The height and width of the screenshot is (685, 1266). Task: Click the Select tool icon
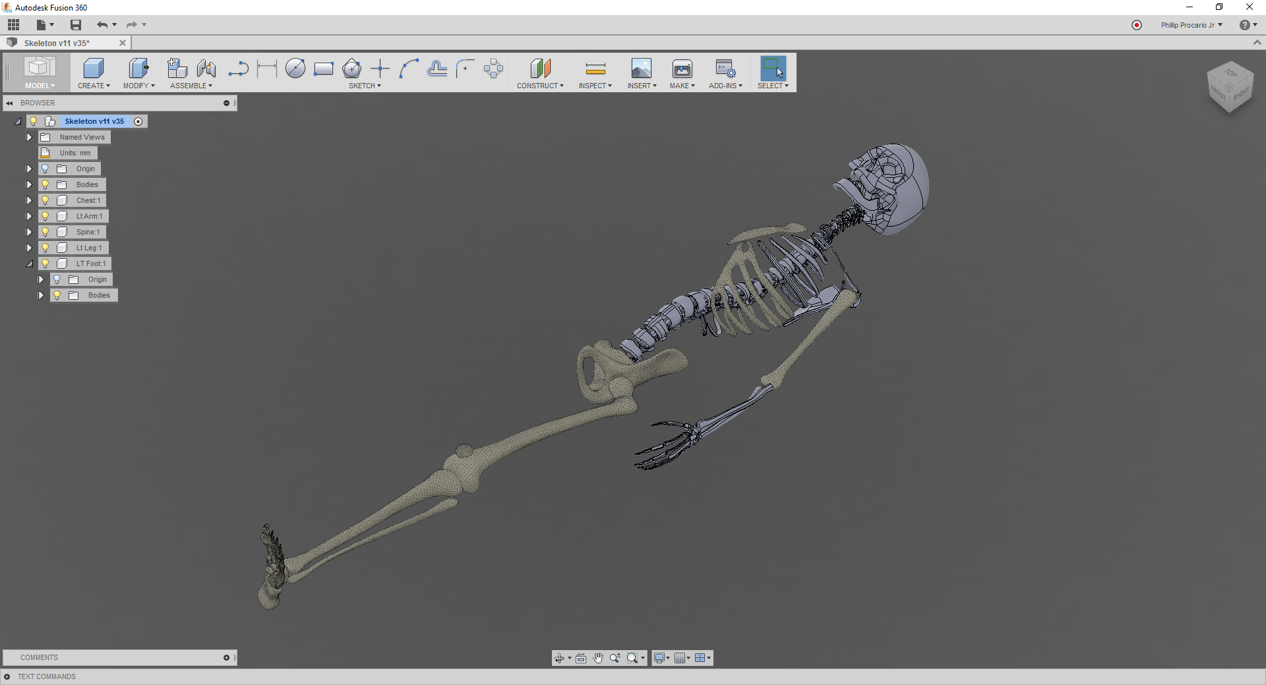click(x=773, y=68)
